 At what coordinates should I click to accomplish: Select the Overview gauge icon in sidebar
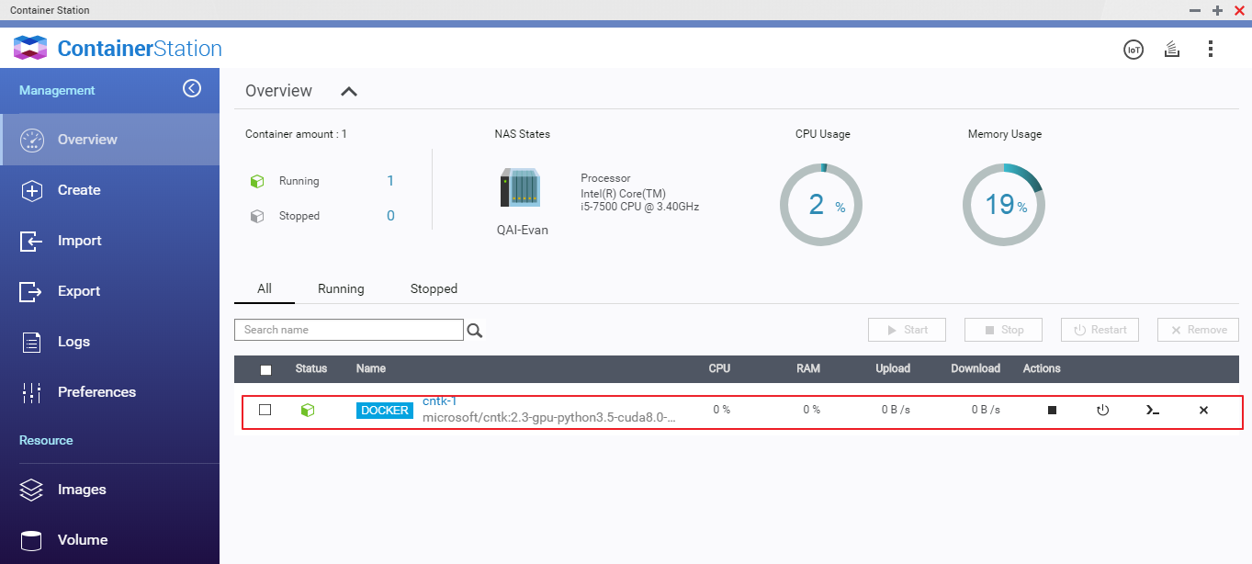point(32,139)
